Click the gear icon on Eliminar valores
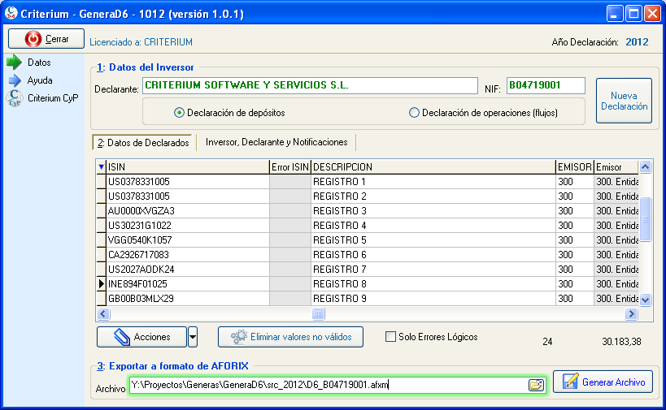This screenshot has height=410, width=666. [239, 337]
